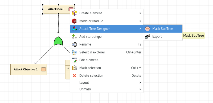Click the red X Delete selection icon
The image size is (213, 103).
point(74,76)
